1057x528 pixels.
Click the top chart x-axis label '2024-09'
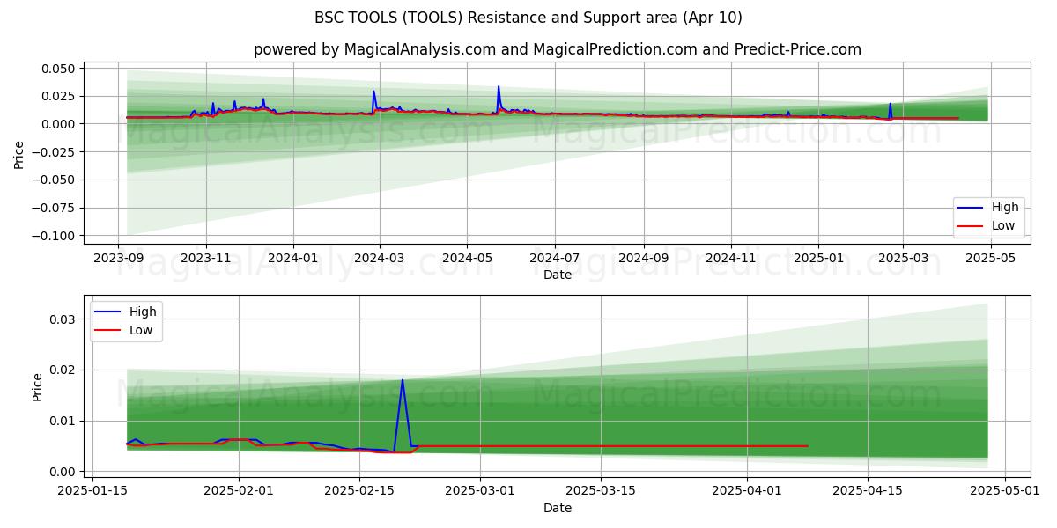pos(643,258)
